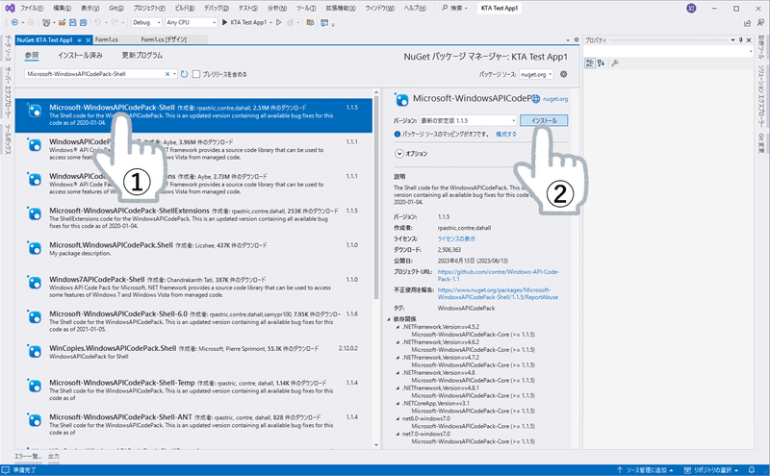Viewport: 770px width, 476px height.
Task: Click the Properties panel alphabetical sort icon
Action: click(601, 63)
